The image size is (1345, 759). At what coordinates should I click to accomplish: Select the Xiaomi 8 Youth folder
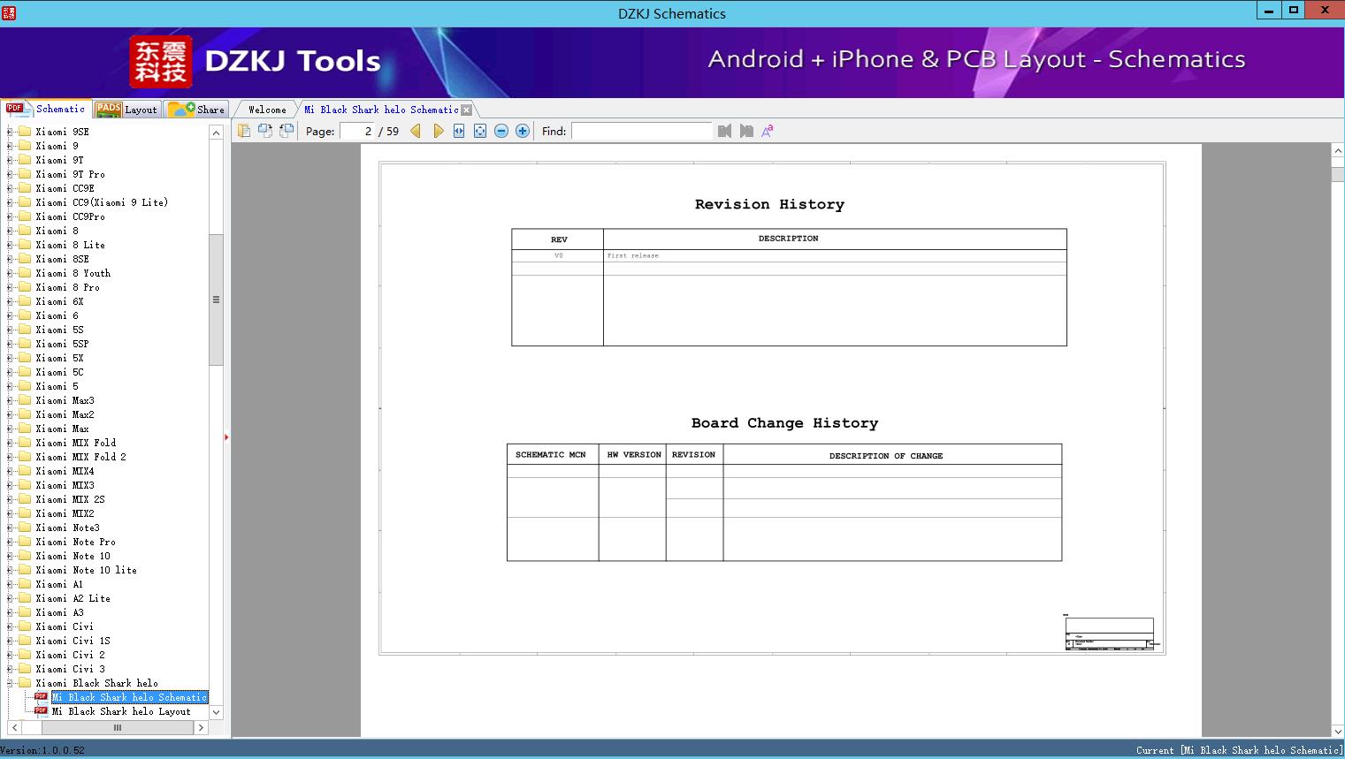coord(73,273)
